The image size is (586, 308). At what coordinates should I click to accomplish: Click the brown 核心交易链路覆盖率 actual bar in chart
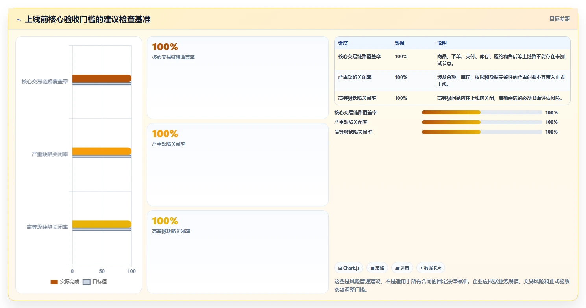(102, 78)
